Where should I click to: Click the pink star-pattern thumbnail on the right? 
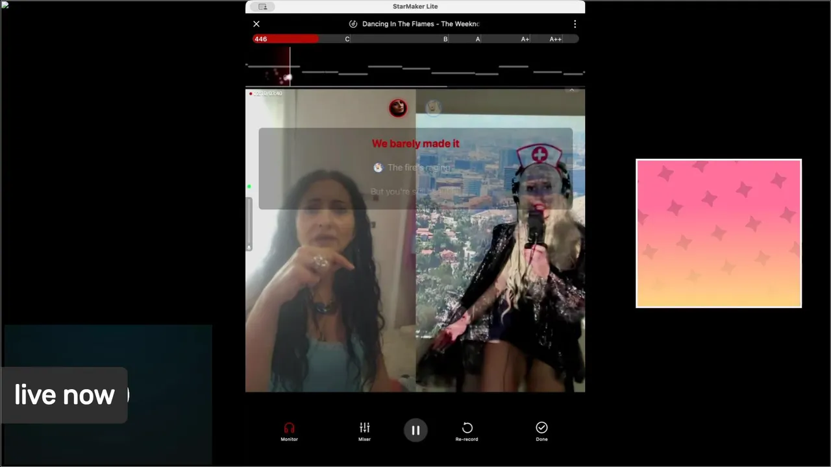(x=719, y=233)
